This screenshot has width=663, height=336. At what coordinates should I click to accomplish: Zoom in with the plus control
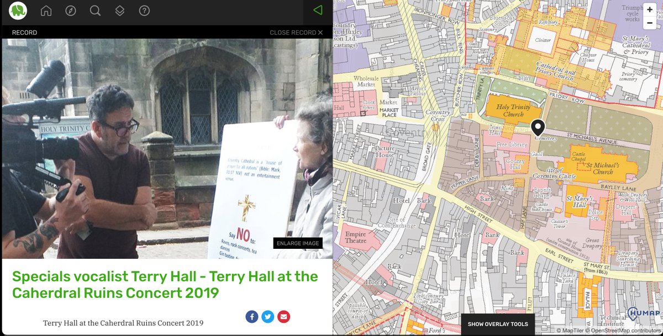(650, 9)
